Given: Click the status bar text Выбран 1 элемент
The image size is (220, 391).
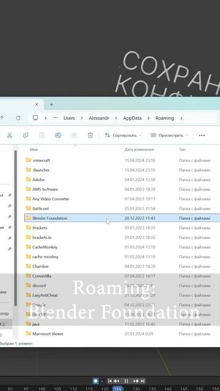Looking at the screenshot, I should 16,343.
